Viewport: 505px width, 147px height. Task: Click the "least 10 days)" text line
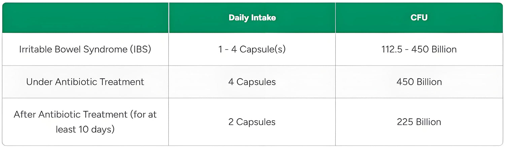[85, 129]
